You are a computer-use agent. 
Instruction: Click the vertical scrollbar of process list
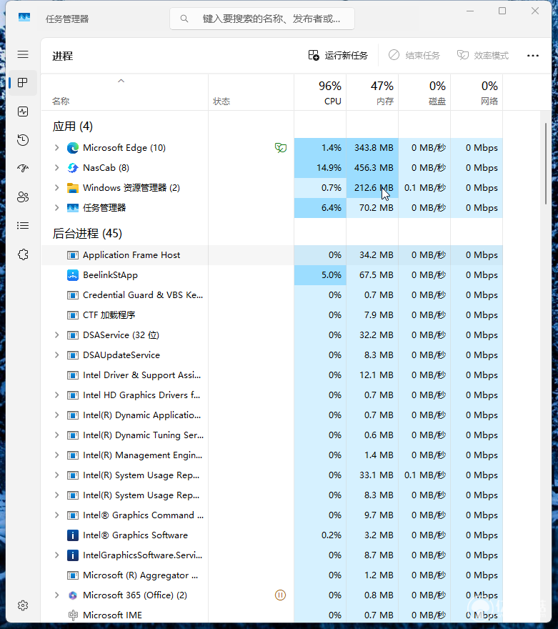point(546,164)
